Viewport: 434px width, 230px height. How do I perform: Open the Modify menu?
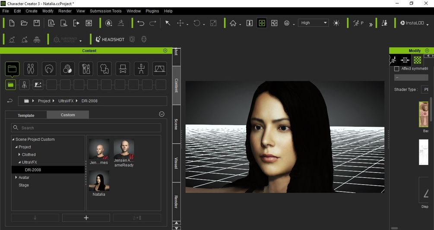point(48,11)
